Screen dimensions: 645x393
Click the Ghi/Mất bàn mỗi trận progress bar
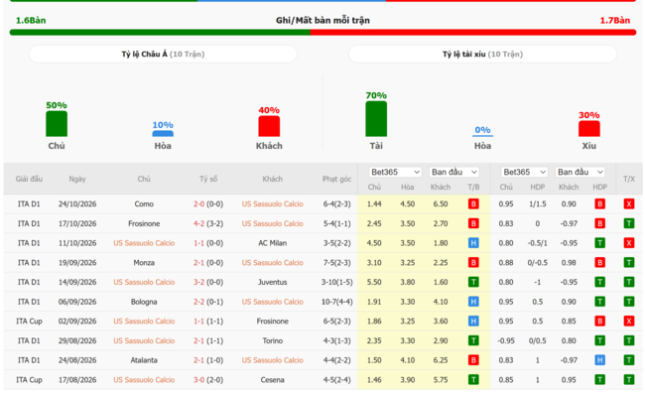point(322,32)
